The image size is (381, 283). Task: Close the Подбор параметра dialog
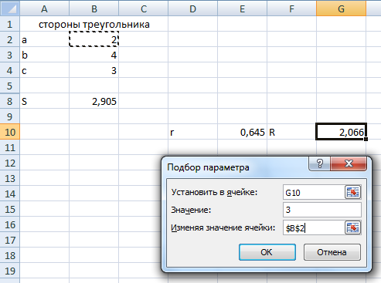pyautogui.click(x=349, y=163)
